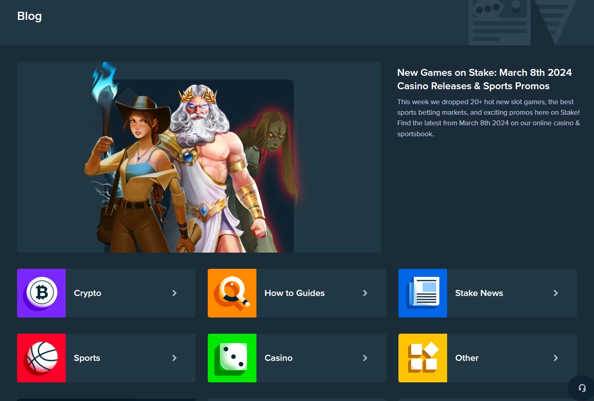Click the green dice Casino icon
The image size is (594, 401).
click(232, 358)
